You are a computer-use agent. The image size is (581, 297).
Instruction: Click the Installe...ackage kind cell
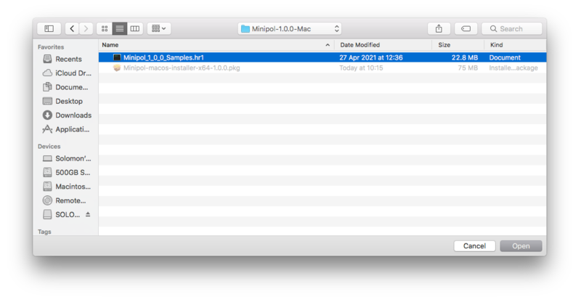pos(513,68)
